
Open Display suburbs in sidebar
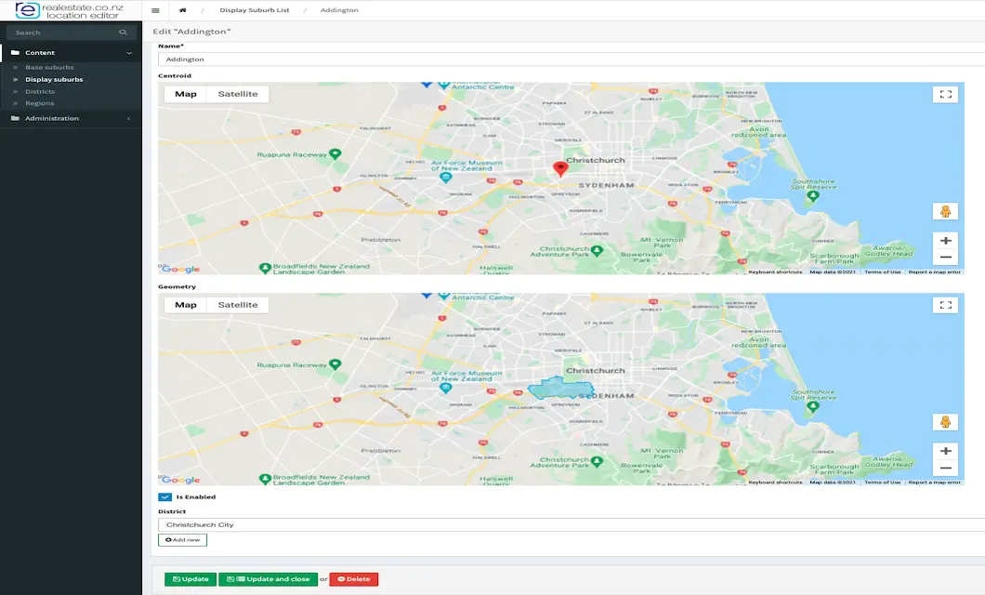pyautogui.click(x=54, y=80)
